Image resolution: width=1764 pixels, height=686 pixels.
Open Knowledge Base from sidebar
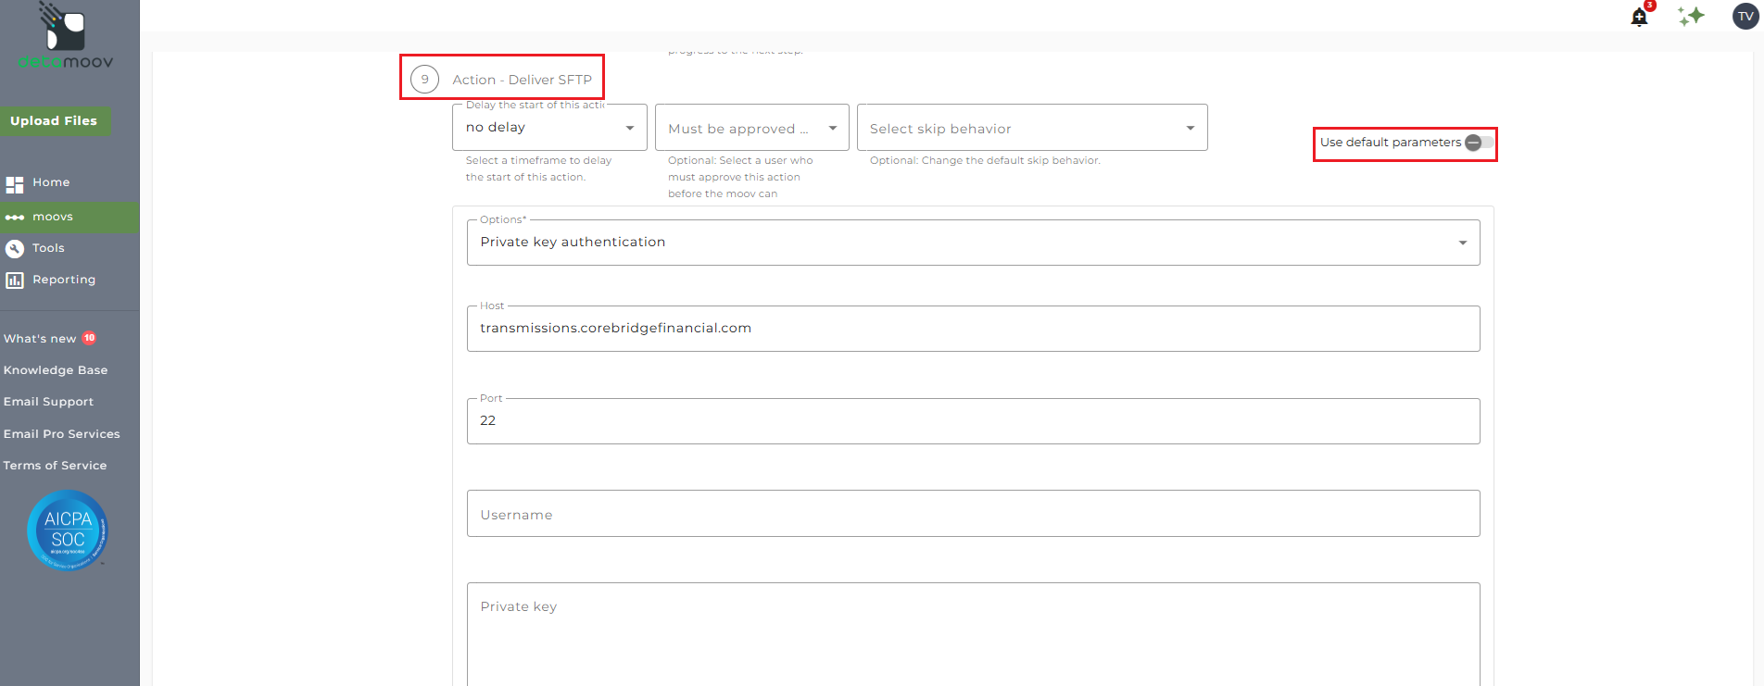(56, 370)
